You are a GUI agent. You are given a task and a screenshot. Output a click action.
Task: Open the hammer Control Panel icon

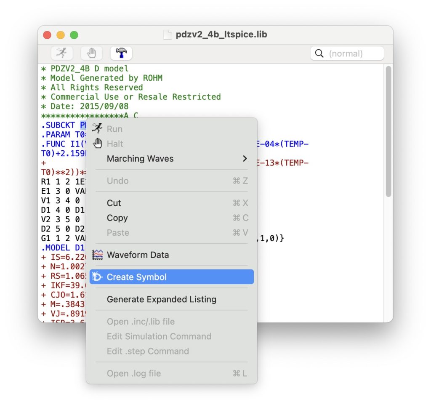[121, 53]
